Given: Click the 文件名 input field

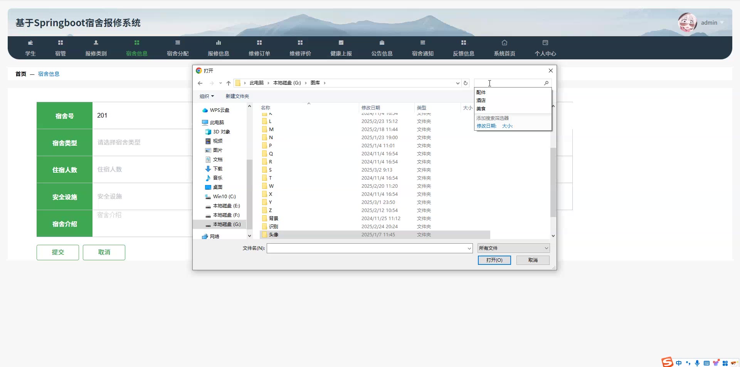Looking at the screenshot, I should pyautogui.click(x=367, y=248).
